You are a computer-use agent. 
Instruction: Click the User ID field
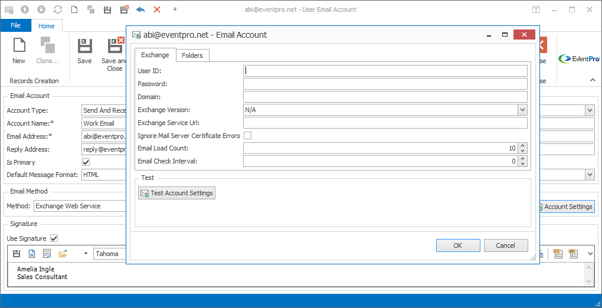coord(385,71)
